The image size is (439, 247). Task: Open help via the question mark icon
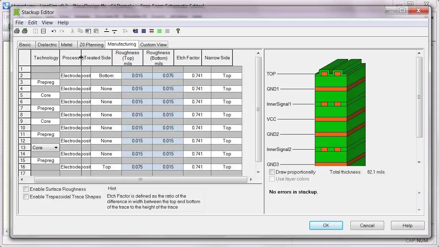(x=178, y=31)
